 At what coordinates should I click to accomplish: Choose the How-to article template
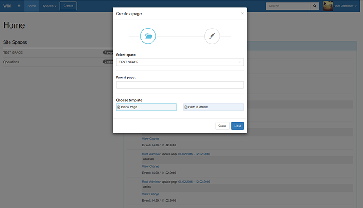[x=213, y=107]
